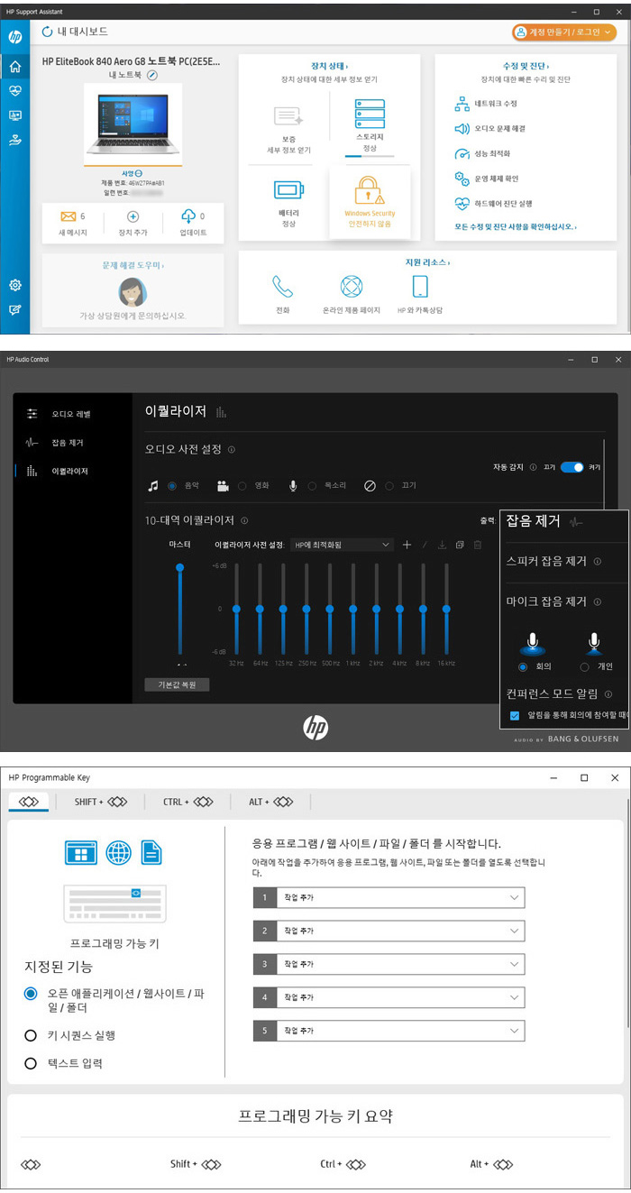Click the 마스터 volume slider handle

(x=180, y=567)
